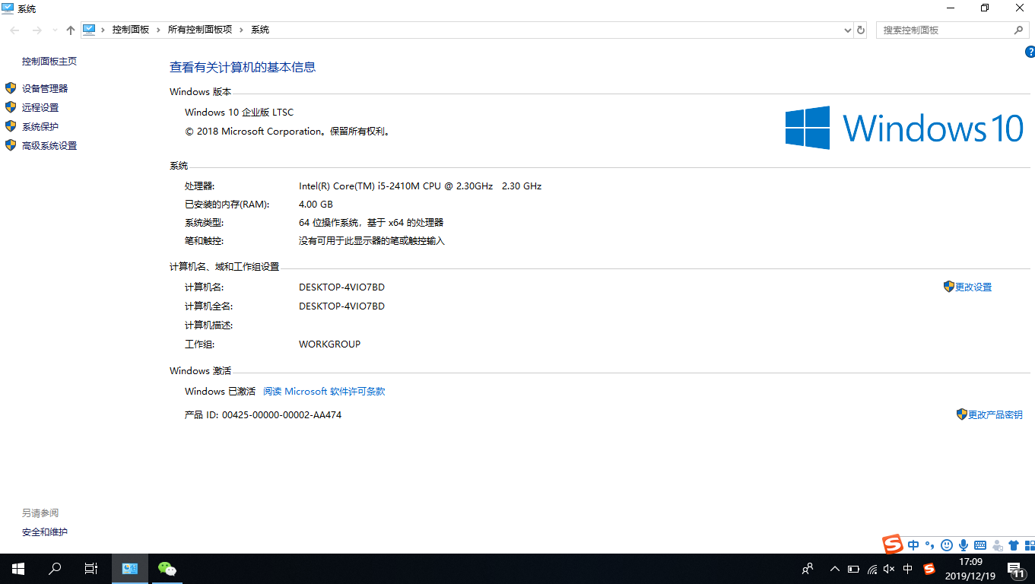Toggle punctuation mode on Sogou toolbar

click(x=929, y=544)
